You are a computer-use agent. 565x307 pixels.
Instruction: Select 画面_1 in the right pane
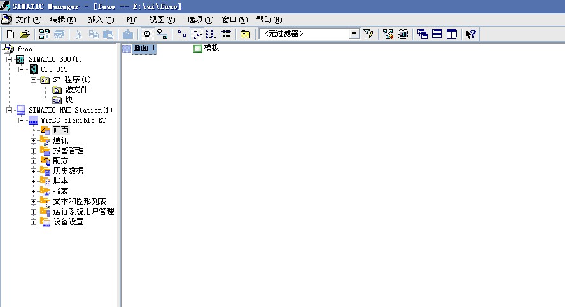(x=143, y=48)
